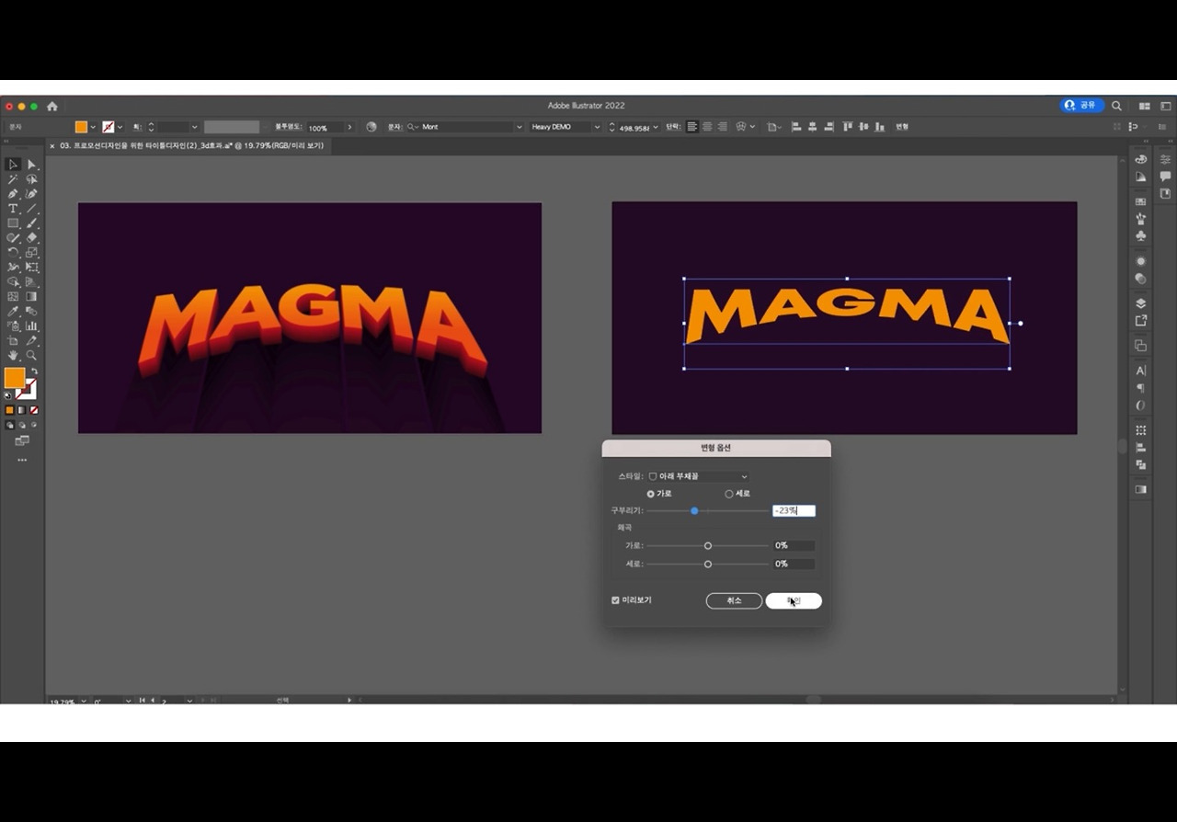Click the search magnifier in title bar
Screen dimensions: 1177x822
(1116, 106)
